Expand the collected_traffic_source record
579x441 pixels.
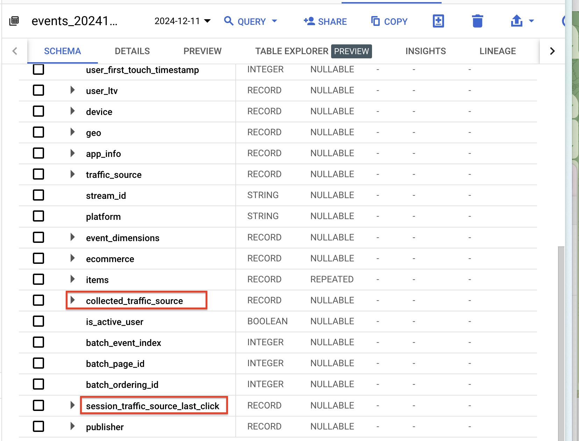[x=72, y=300]
